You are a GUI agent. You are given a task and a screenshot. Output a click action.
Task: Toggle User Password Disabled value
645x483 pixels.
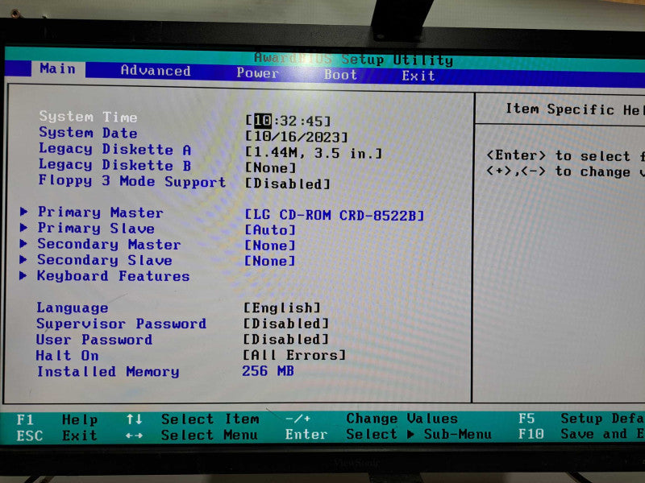[x=286, y=339]
